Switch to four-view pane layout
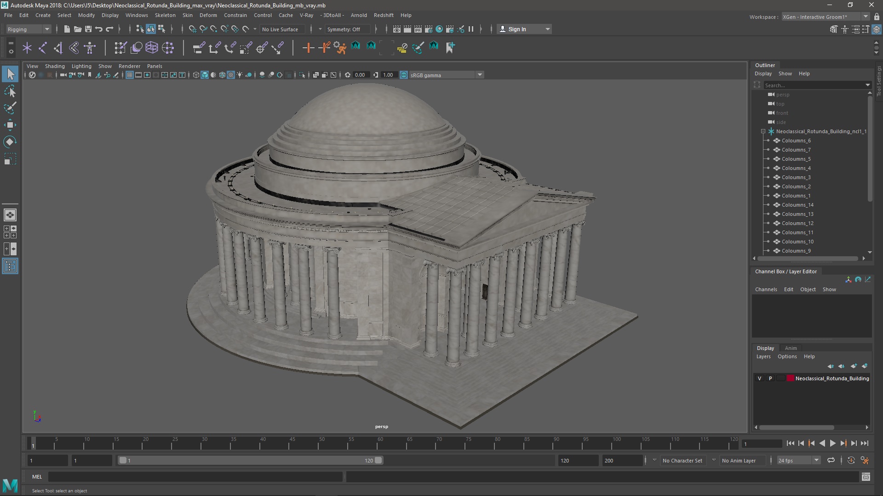Image resolution: width=883 pixels, height=496 pixels. [10, 232]
